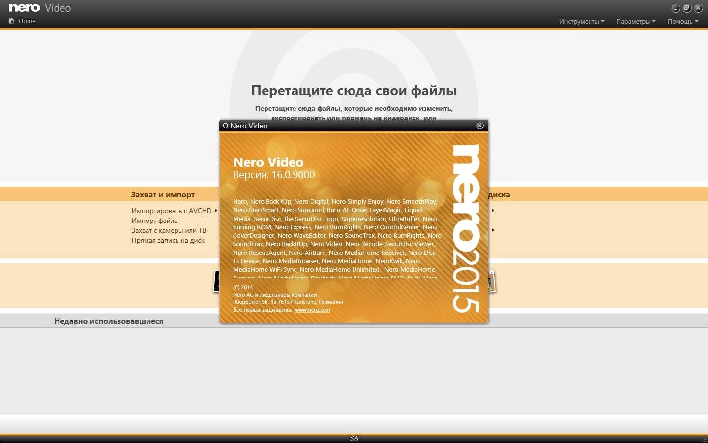
Task: Open the Помощь menu
Action: pyautogui.click(x=682, y=21)
